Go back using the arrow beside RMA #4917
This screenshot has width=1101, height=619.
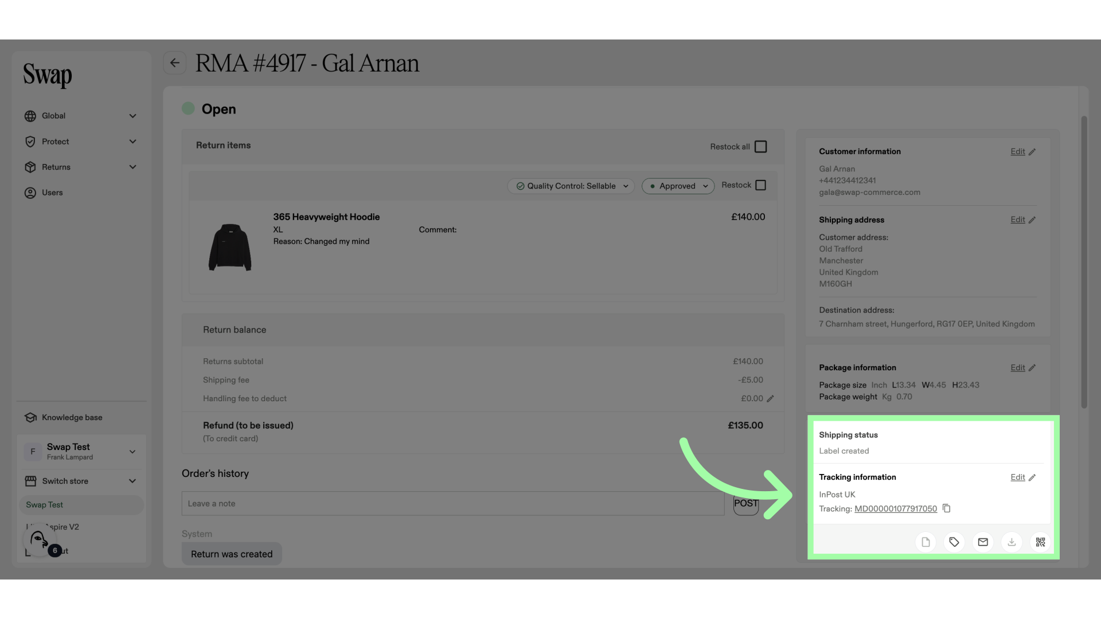pos(174,62)
